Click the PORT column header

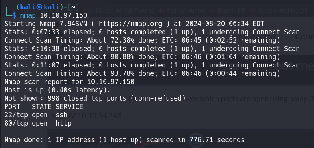coord(12,107)
